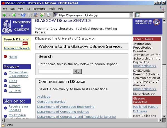167x128 pixels.
Task: Click the Search DSpace sidebar input field
Action: coord(13,44)
